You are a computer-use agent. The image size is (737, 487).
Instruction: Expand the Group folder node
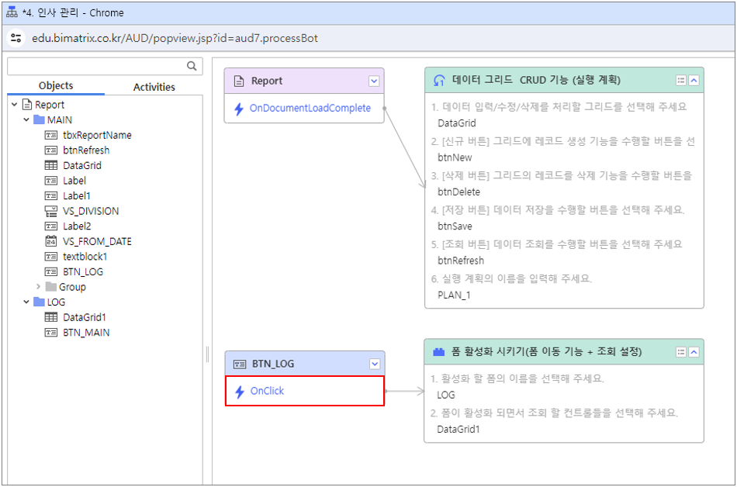tap(39, 287)
